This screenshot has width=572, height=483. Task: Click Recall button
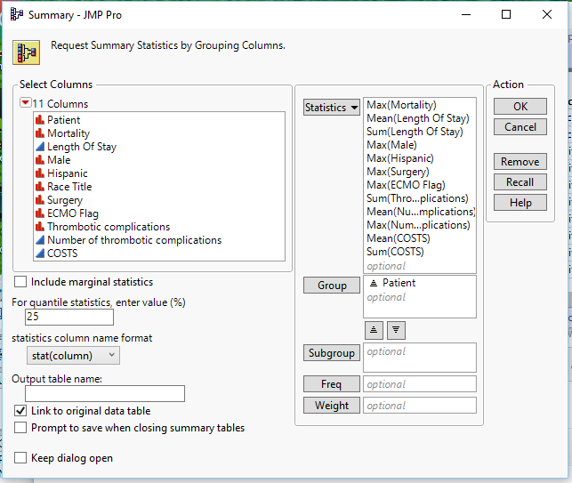tap(520, 182)
